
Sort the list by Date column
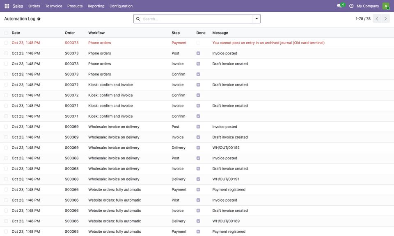point(16,33)
